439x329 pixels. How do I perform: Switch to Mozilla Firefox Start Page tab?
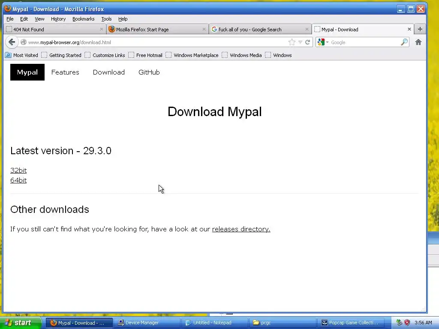(157, 29)
